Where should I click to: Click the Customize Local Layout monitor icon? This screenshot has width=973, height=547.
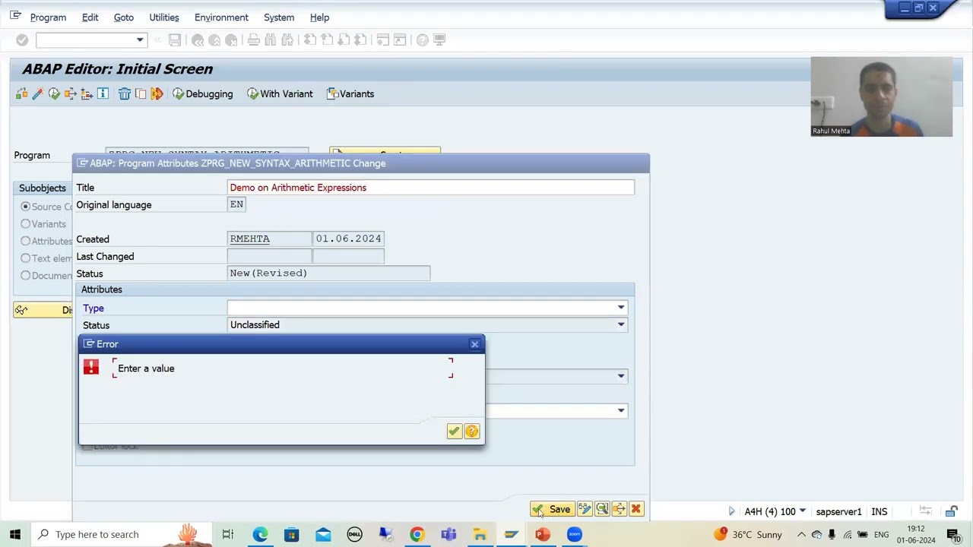439,40
